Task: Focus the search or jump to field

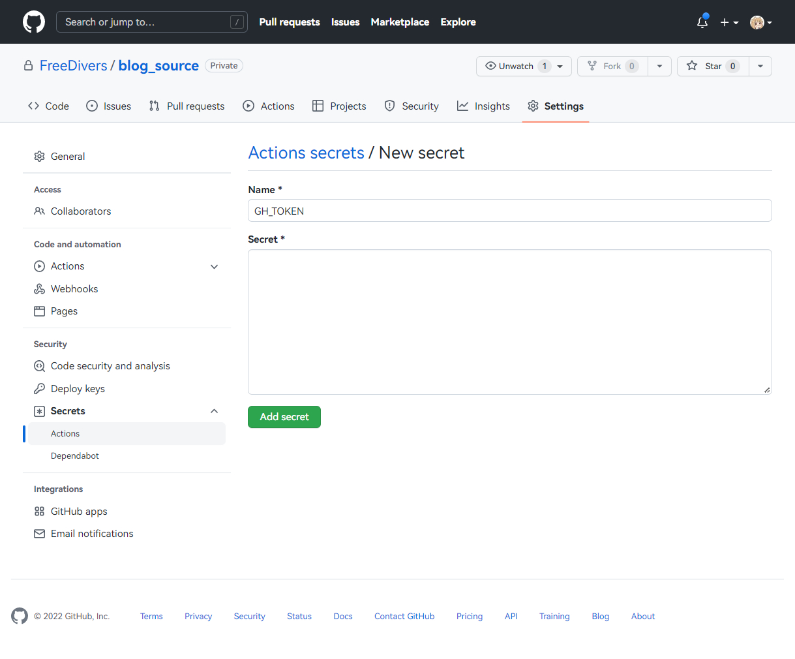Action: click(x=152, y=22)
